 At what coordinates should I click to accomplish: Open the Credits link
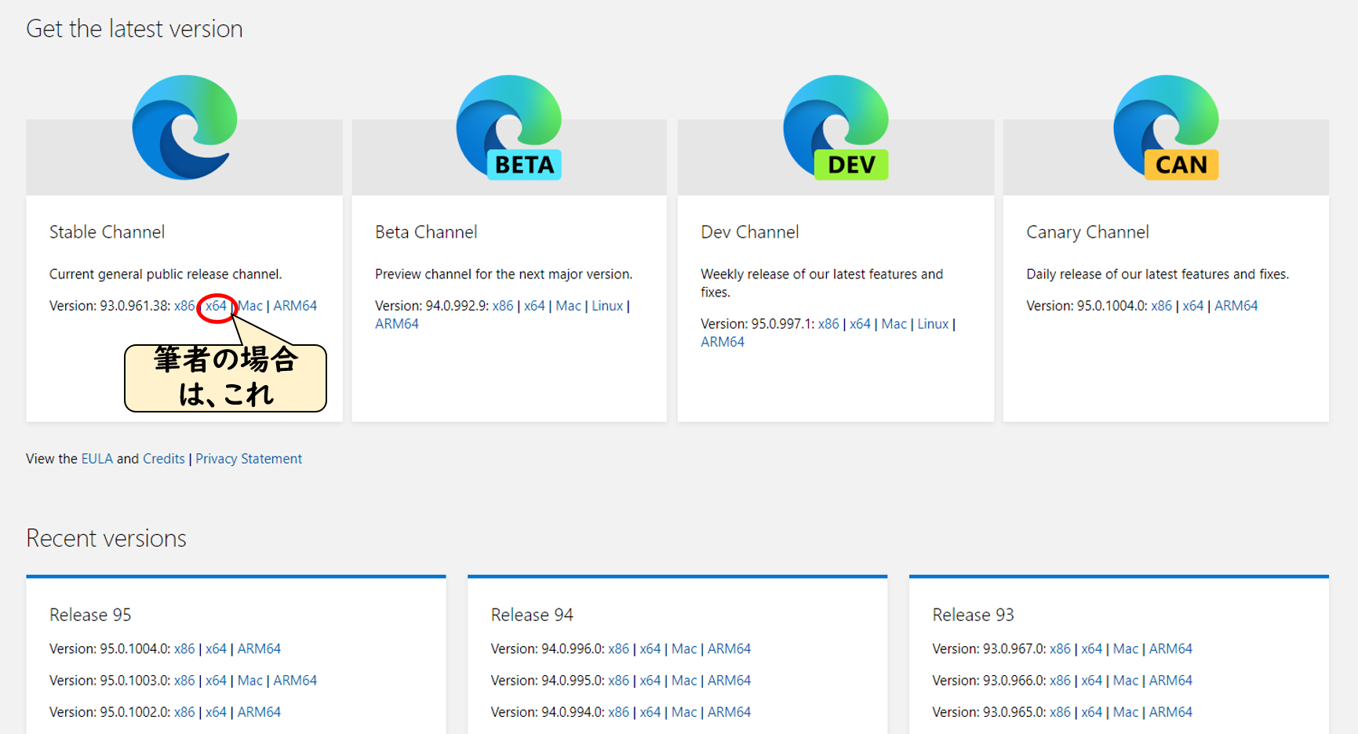tap(164, 459)
